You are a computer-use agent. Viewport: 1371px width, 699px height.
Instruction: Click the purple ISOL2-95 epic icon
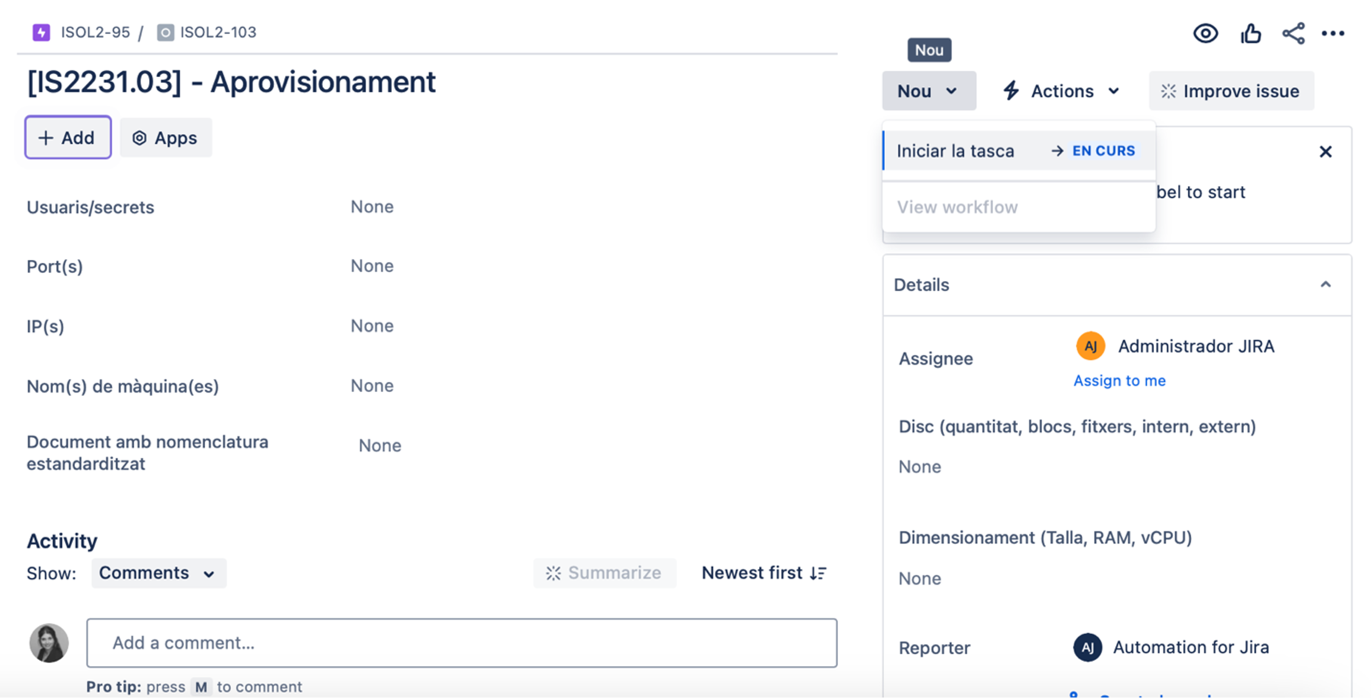coord(41,32)
